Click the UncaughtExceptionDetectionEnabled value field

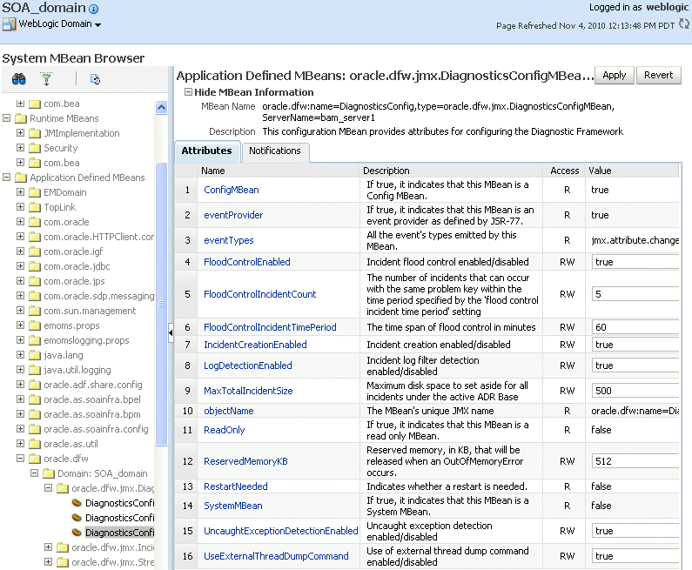(635, 531)
